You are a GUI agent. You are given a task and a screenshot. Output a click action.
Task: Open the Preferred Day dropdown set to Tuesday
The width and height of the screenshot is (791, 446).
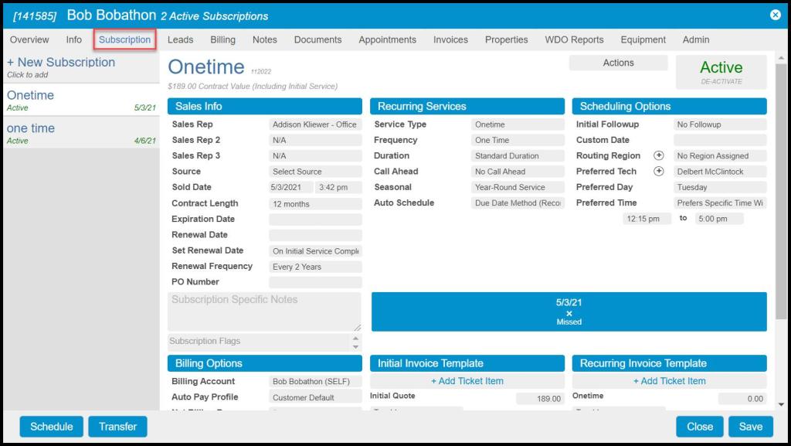719,187
